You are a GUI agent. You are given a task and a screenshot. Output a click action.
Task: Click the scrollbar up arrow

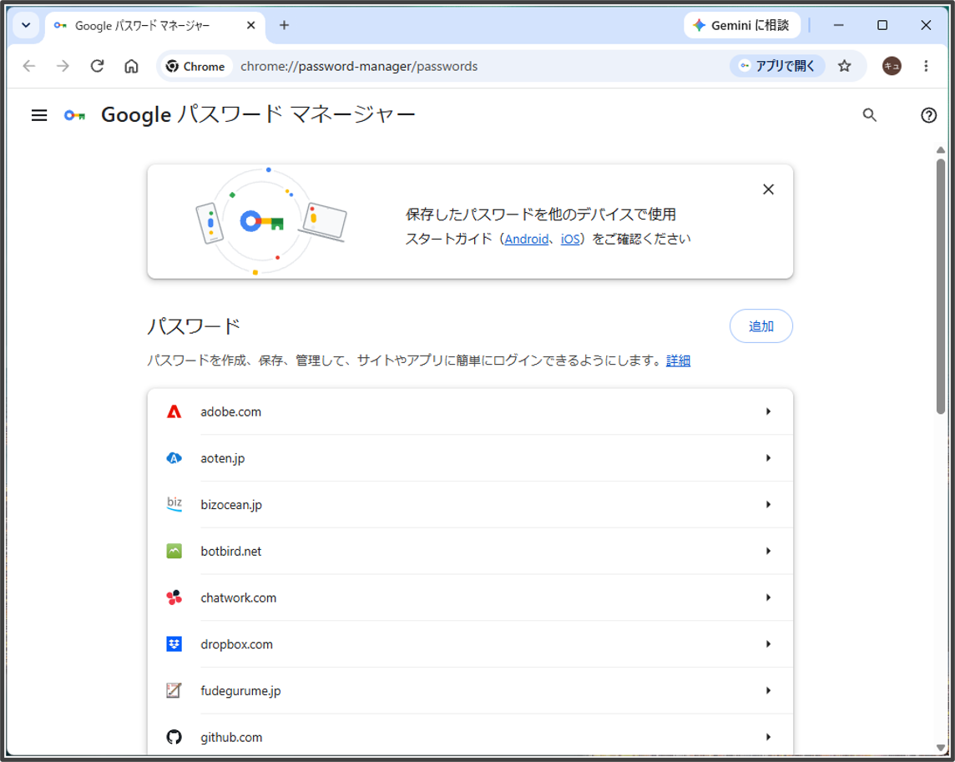pos(940,150)
